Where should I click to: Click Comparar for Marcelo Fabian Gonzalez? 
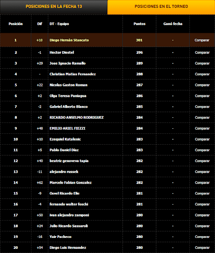(x=202, y=183)
